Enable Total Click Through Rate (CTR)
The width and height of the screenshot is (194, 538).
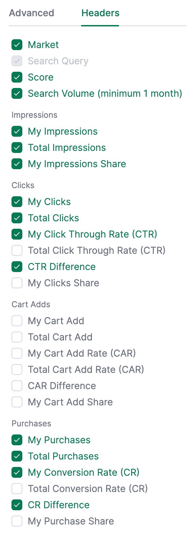pos(17,250)
